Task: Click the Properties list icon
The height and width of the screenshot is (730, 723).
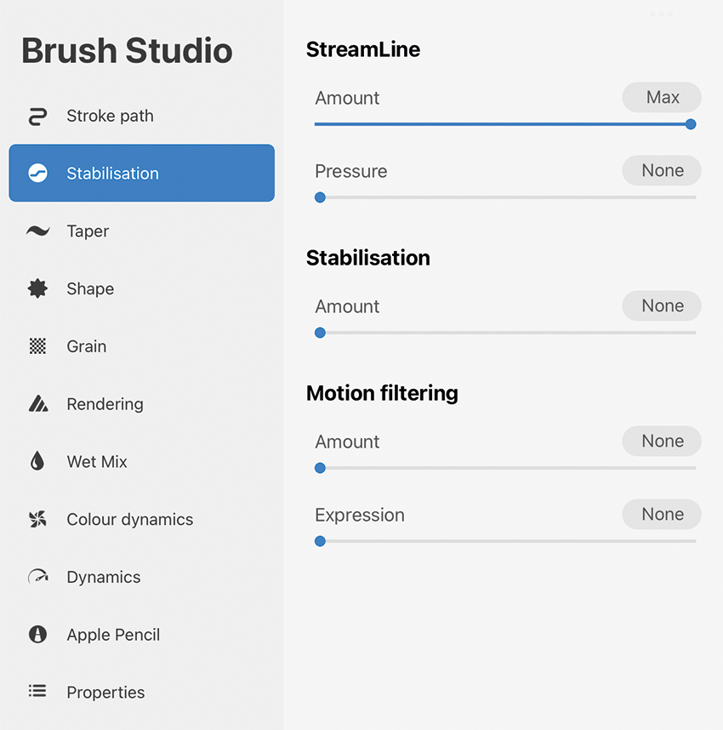Action: pos(37,692)
